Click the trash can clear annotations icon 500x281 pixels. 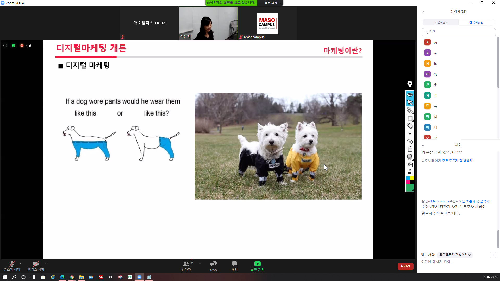click(410, 149)
